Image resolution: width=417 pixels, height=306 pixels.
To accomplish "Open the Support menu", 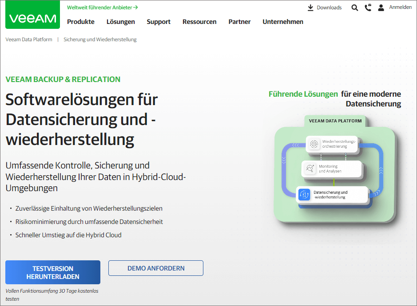I will point(159,22).
